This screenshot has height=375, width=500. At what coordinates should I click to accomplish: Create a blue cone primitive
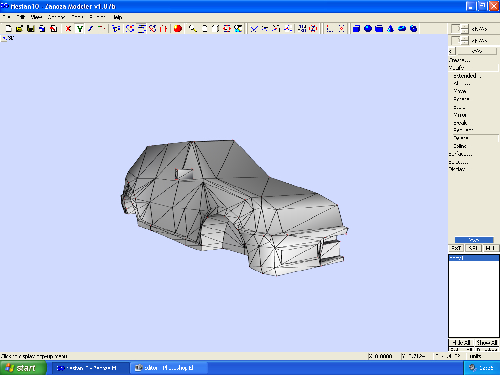(x=391, y=29)
